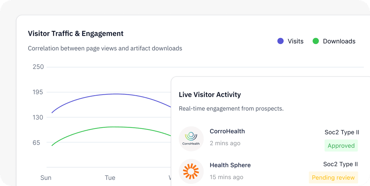Click the green Downloads legend dot
The image size is (370, 186).
[x=316, y=41]
